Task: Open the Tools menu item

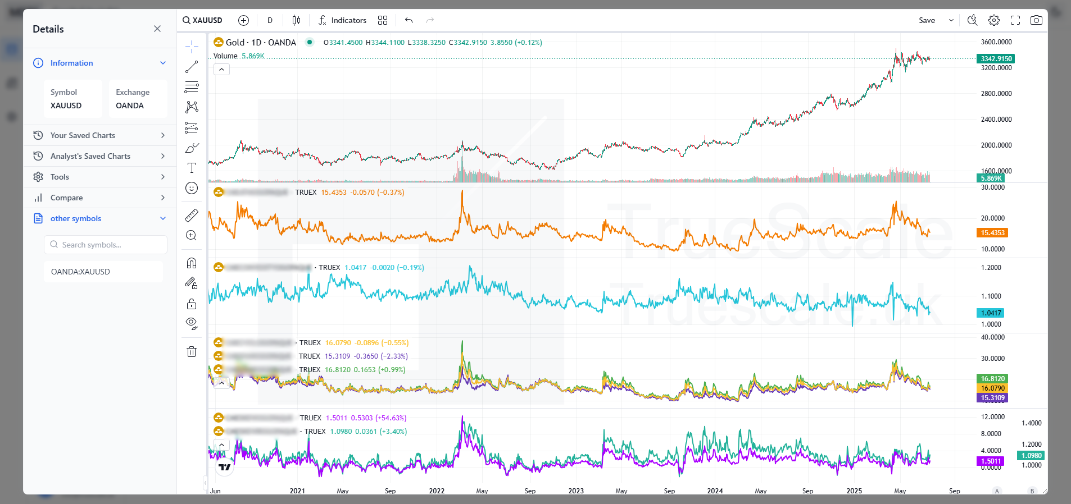Action: point(100,177)
